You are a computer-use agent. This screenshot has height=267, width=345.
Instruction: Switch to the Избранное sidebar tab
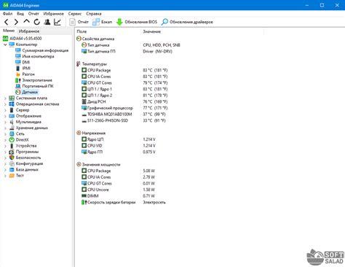pyautogui.click(x=29, y=31)
